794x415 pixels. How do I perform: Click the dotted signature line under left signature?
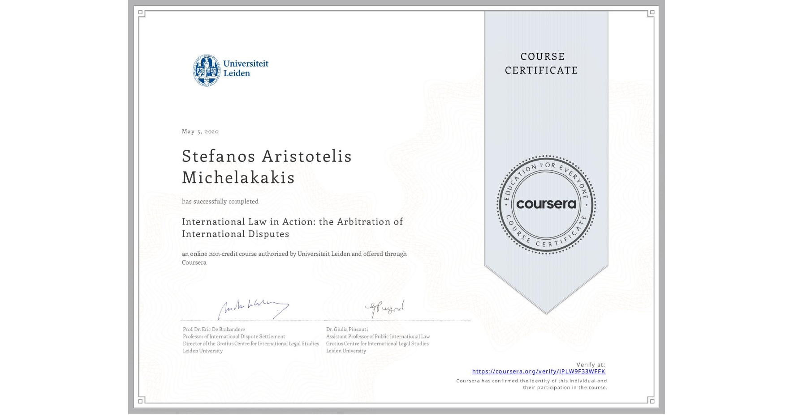(x=252, y=320)
